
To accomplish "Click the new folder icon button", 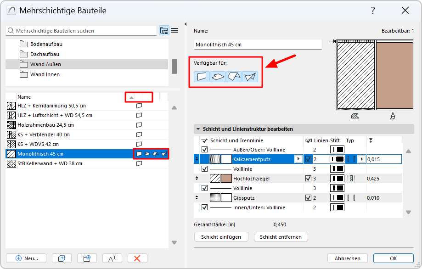I will coord(87,258).
